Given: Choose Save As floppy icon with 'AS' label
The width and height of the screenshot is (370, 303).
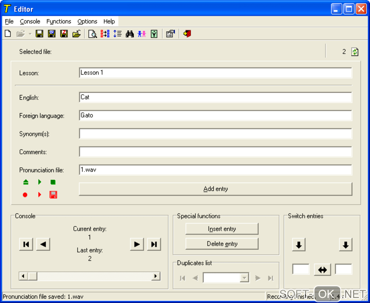Looking at the screenshot, I should tap(52, 34).
